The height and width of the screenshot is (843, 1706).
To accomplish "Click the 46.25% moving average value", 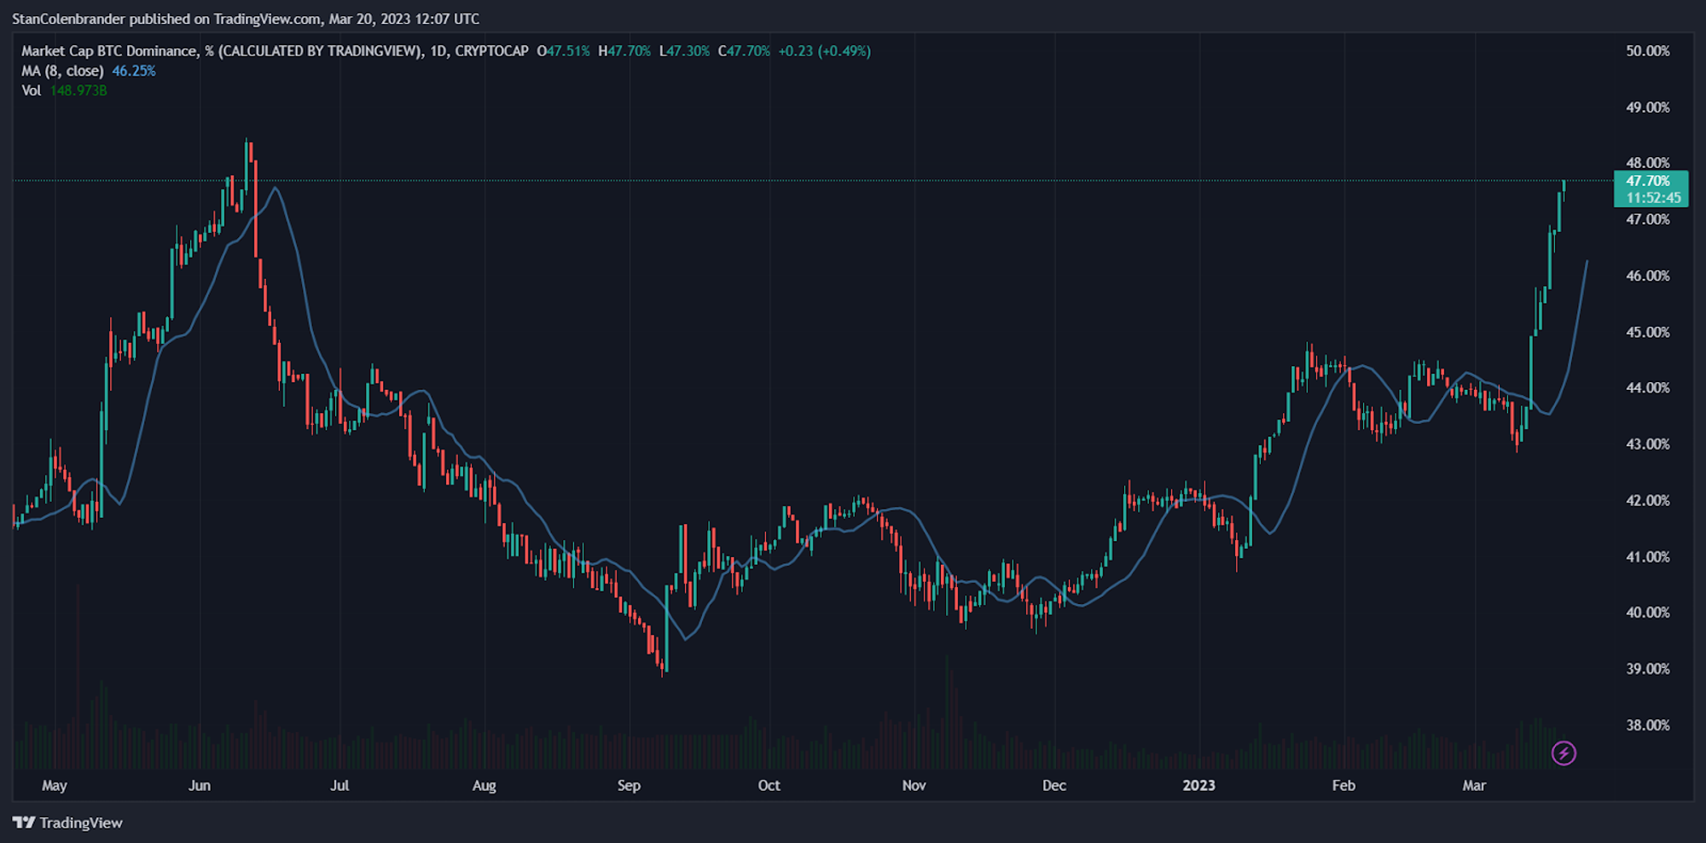I will [x=134, y=71].
